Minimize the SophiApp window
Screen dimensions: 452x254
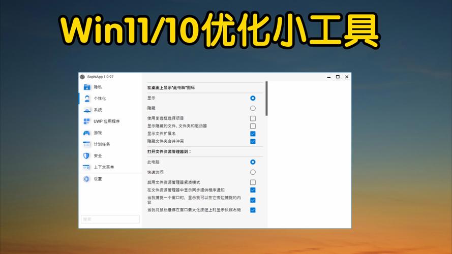tap(328, 77)
